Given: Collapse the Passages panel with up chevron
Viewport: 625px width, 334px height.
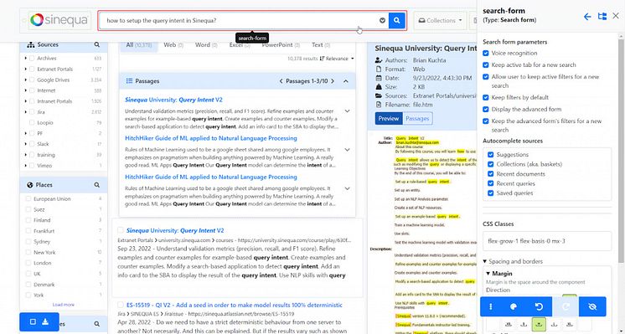Looking at the screenshot, I should [345, 81].
